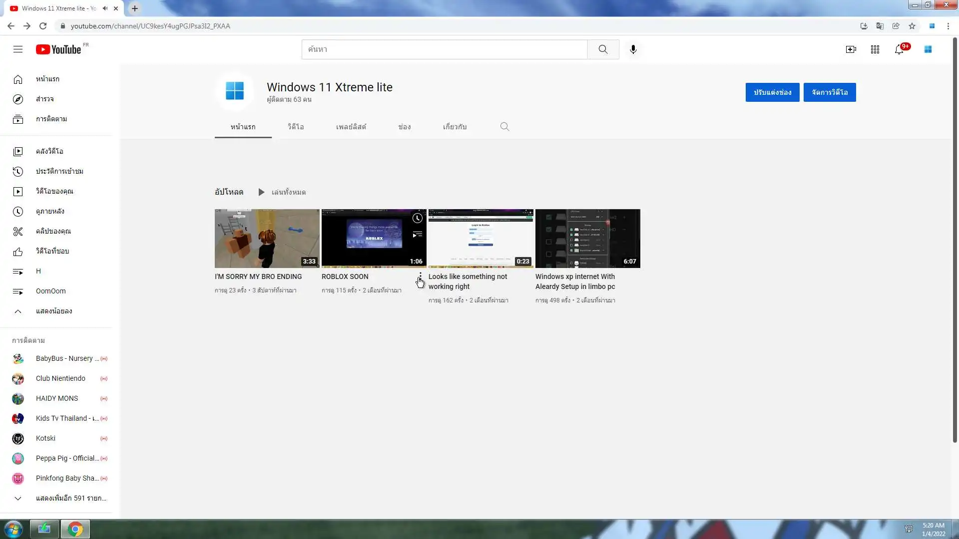Open the YouTube apps grid icon
Image resolution: width=959 pixels, height=539 pixels.
point(875,49)
